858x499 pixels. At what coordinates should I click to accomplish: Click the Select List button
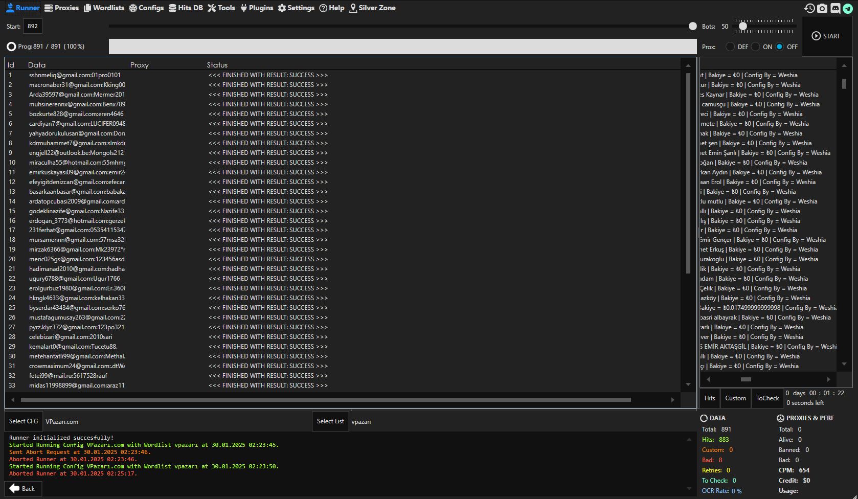point(330,421)
